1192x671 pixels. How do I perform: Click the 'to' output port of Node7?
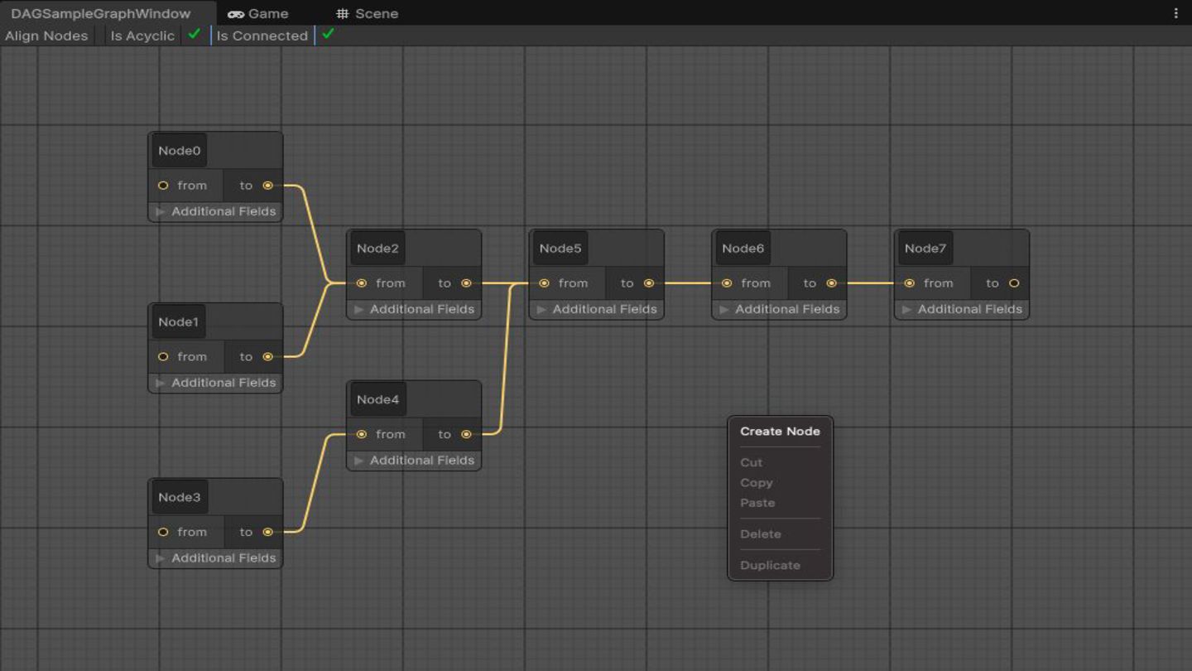[1014, 283]
